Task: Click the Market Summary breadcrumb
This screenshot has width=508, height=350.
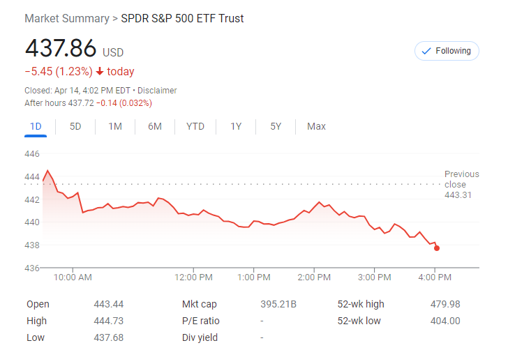Action: 67,19
